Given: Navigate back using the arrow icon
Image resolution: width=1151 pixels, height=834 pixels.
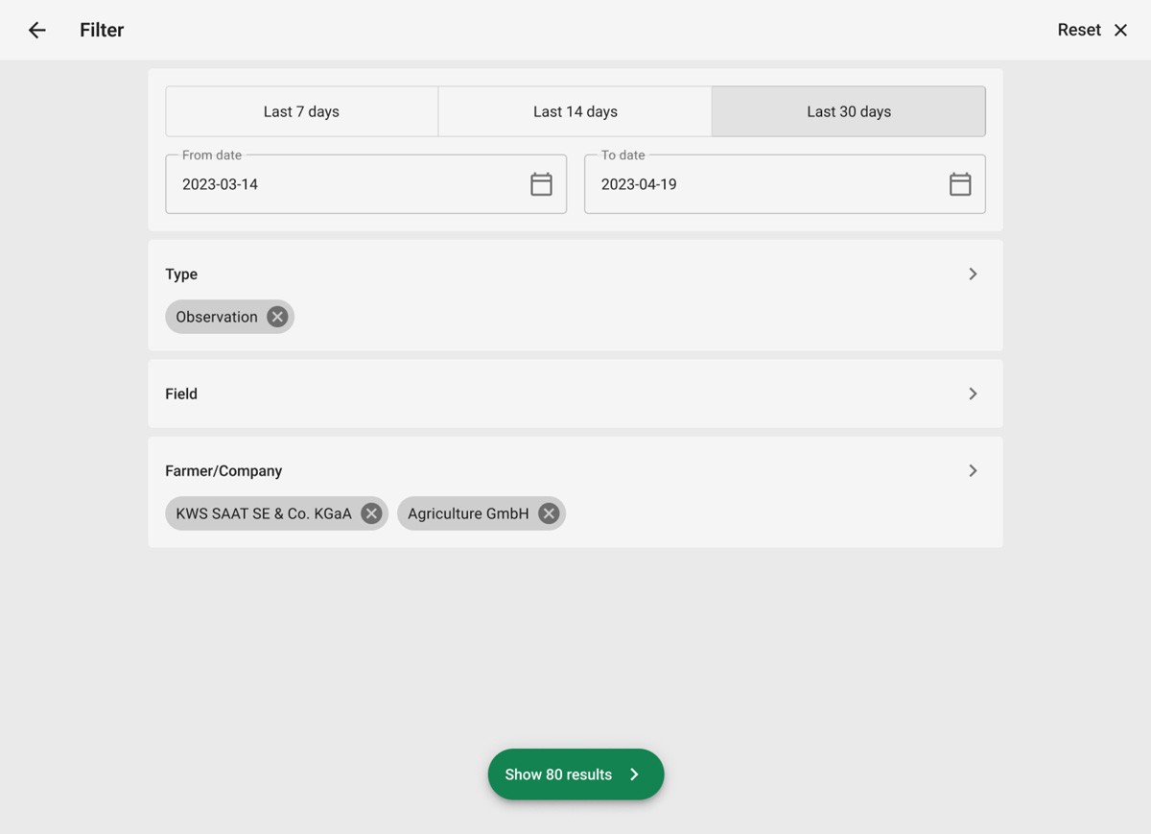Looking at the screenshot, I should coord(35,30).
